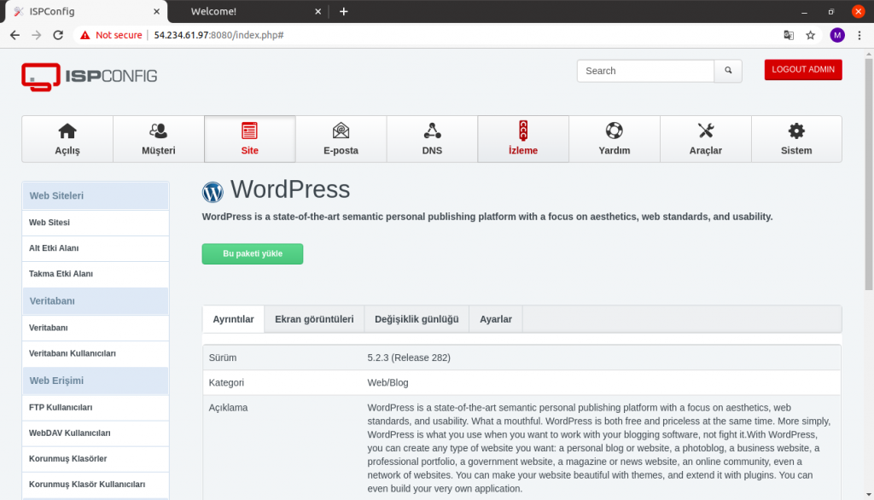Click the LOGOUT ADMIN button
This screenshot has width=874, height=500.
[x=803, y=70]
